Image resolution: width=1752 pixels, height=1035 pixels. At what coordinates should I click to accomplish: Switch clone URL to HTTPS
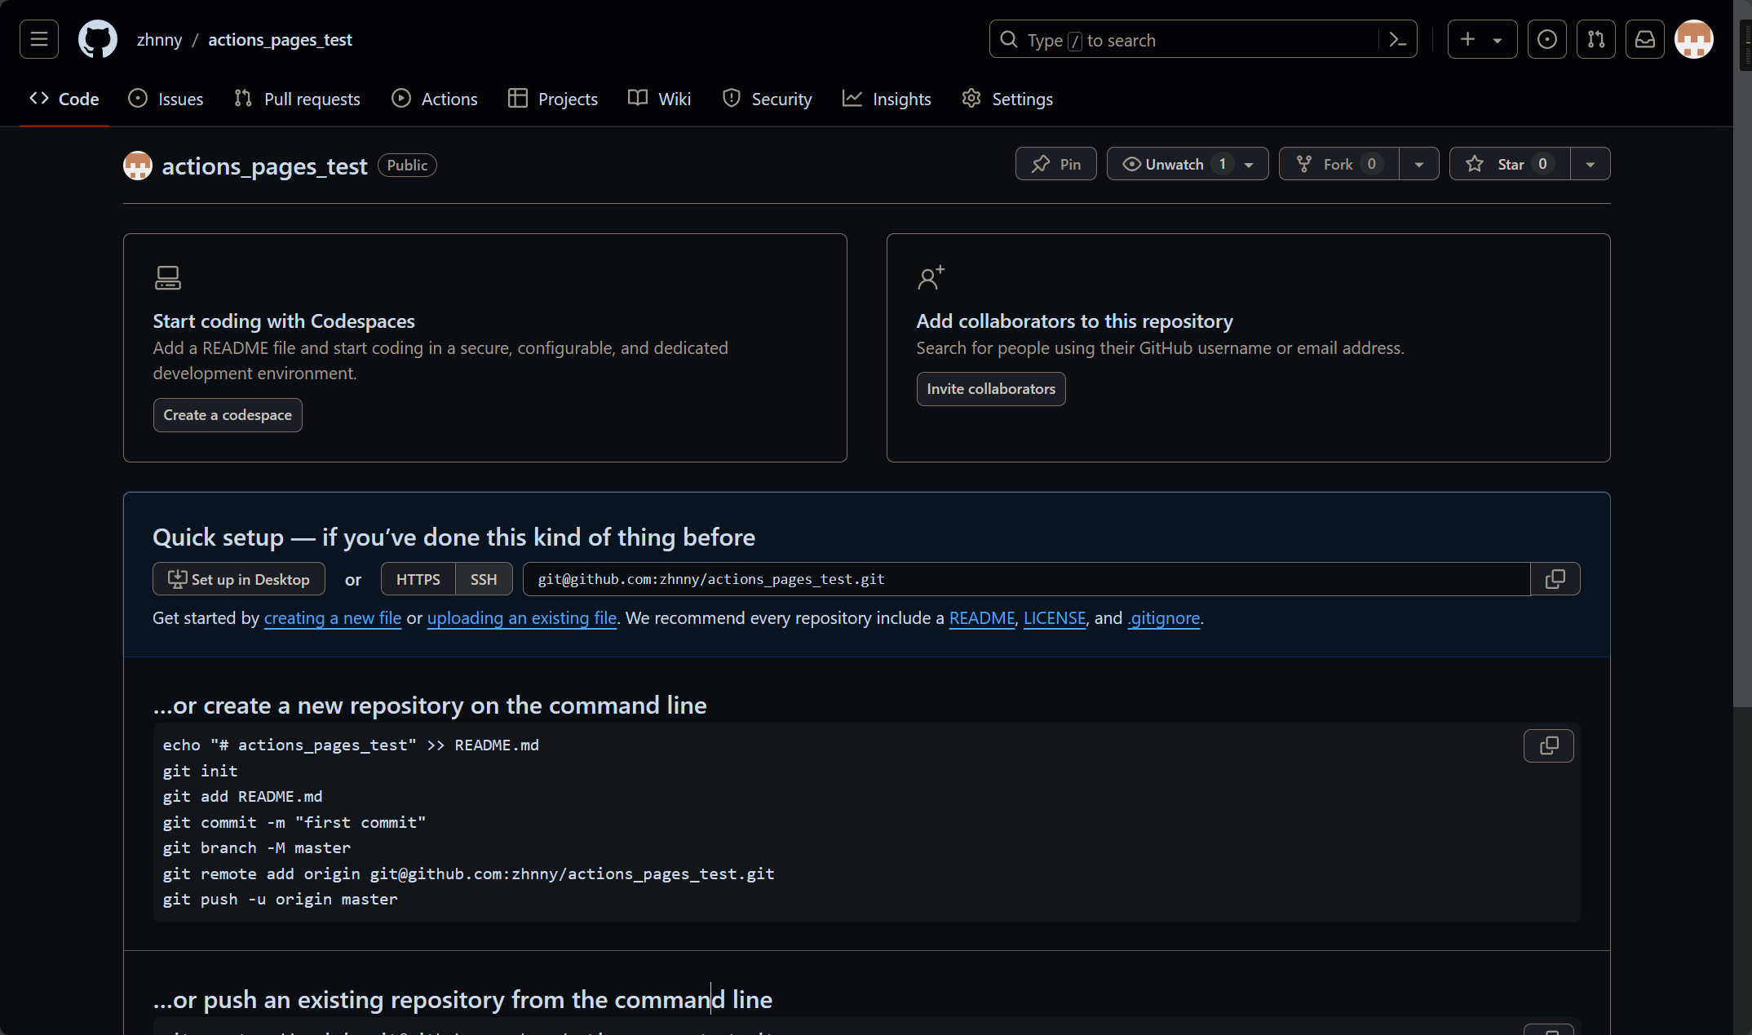418,579
